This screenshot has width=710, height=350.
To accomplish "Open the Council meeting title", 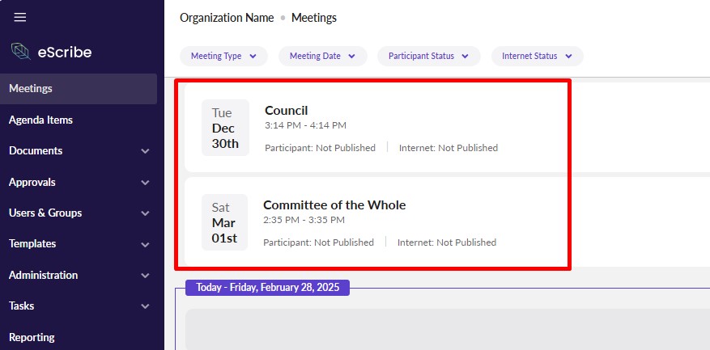I will coord(287,111).
